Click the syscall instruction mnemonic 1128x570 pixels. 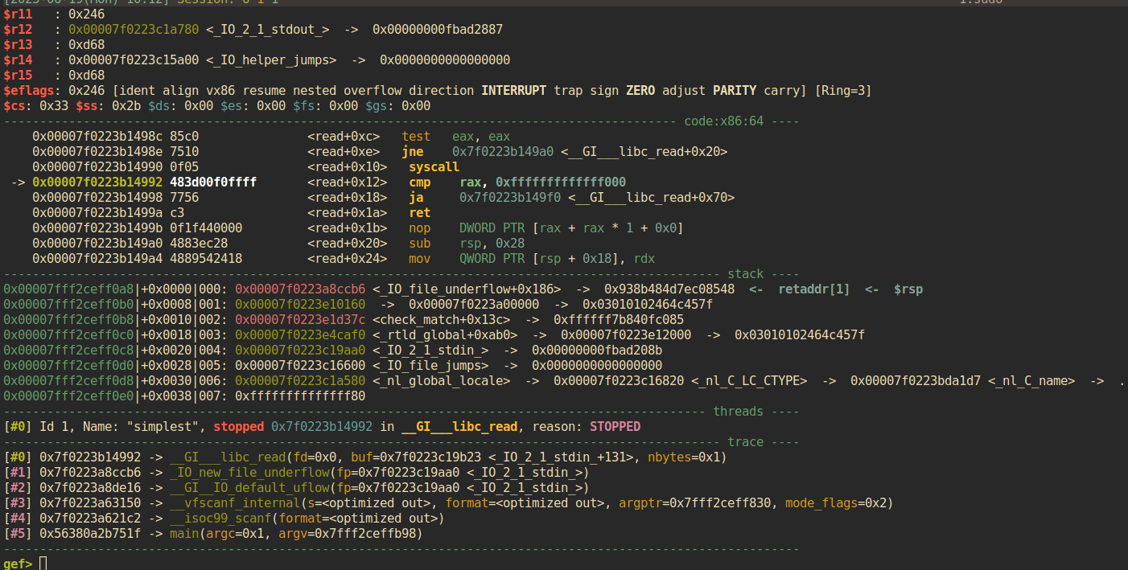pos(434,167)
